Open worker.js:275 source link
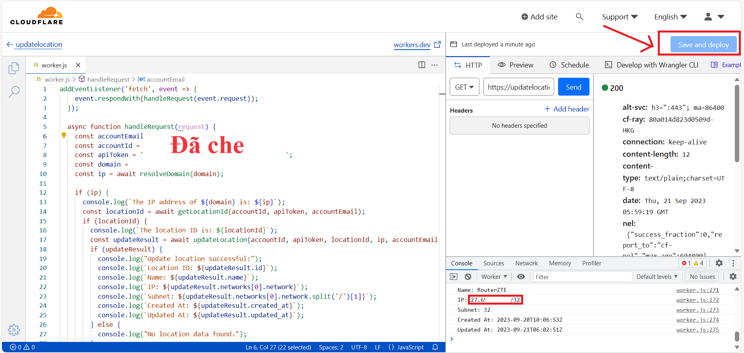This screenshot has width=744, height=353. click(x=698, y=330)
